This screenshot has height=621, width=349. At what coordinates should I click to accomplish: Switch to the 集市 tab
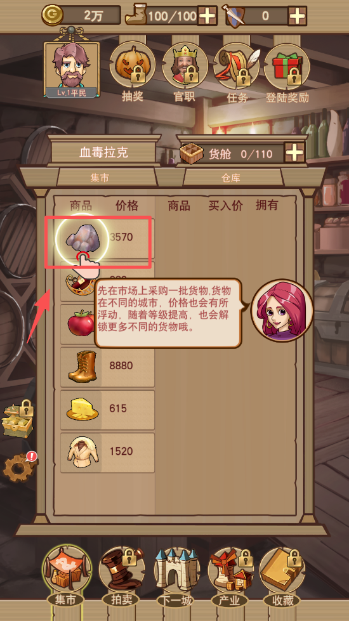pos(99,178)
